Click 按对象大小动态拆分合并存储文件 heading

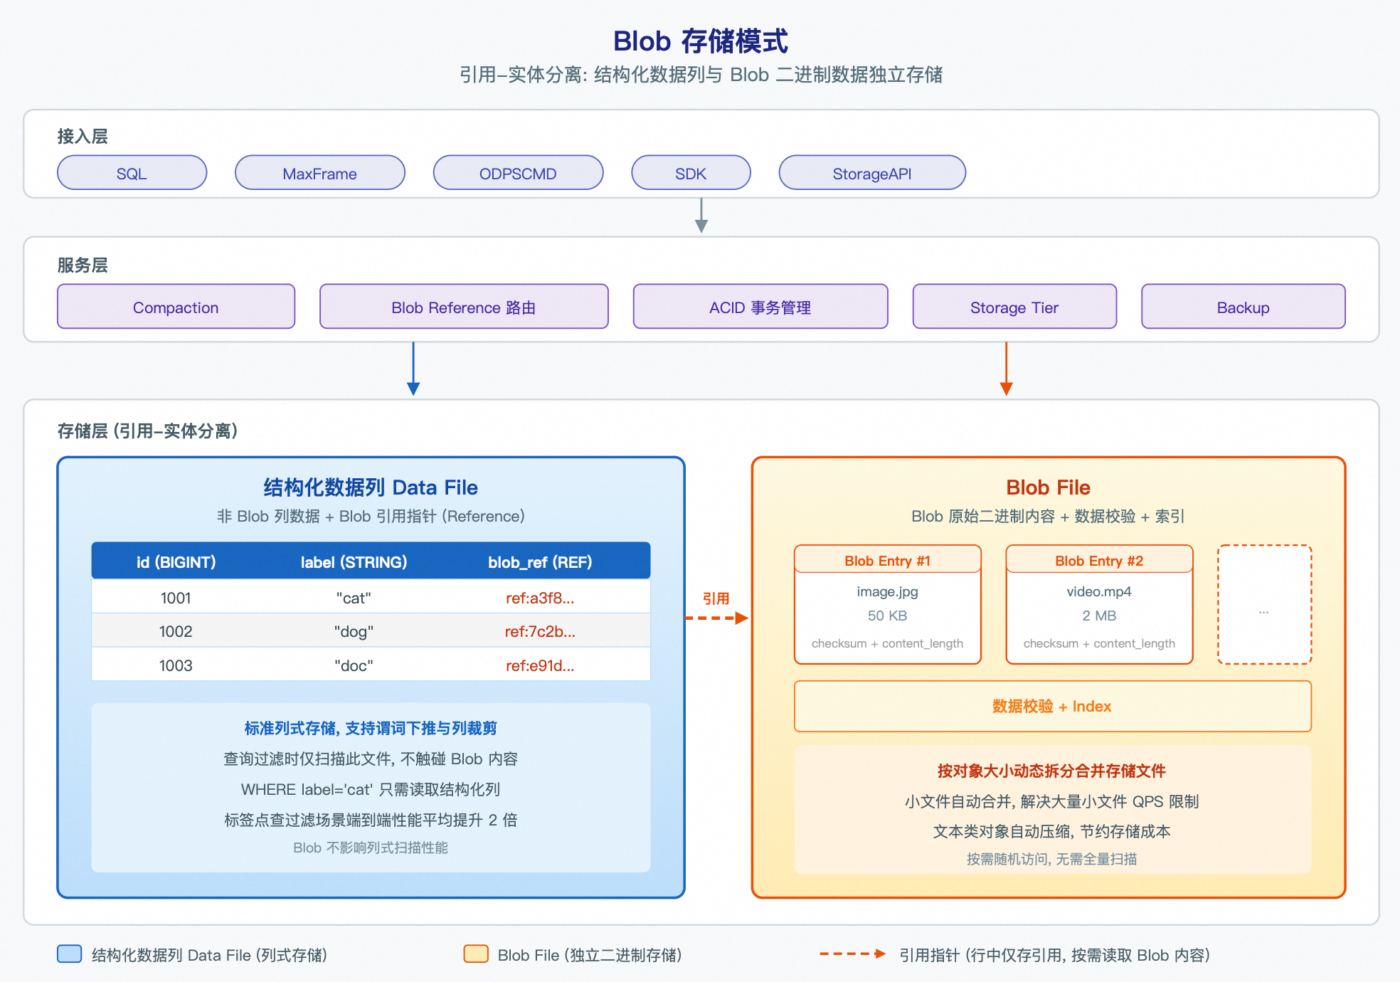tap(1051, 770)
